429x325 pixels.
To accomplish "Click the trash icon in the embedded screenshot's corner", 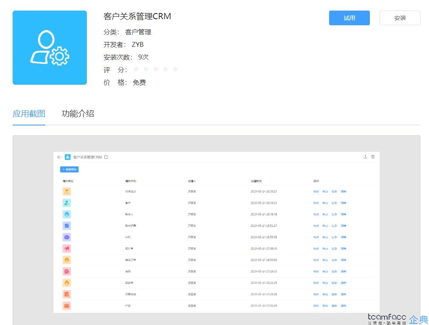I will [x=373, y=157].
